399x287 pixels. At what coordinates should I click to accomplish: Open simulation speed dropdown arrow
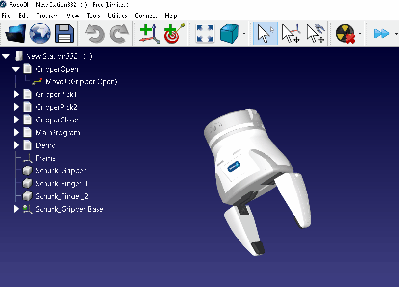point(396,33)
